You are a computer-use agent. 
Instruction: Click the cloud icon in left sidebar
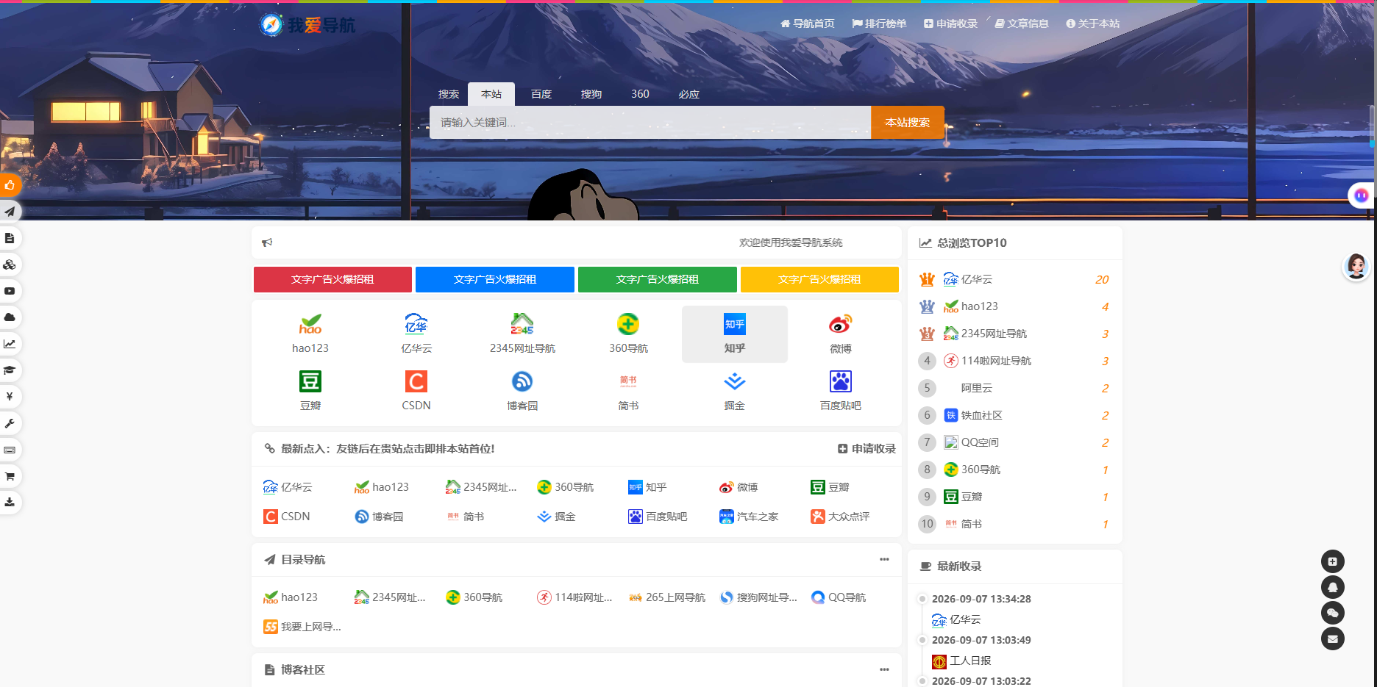(10, 317)
